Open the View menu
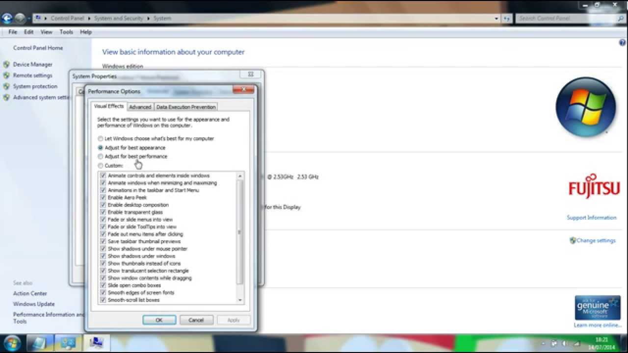The height and width of the screenshot is (353, 628). [47, 32]
